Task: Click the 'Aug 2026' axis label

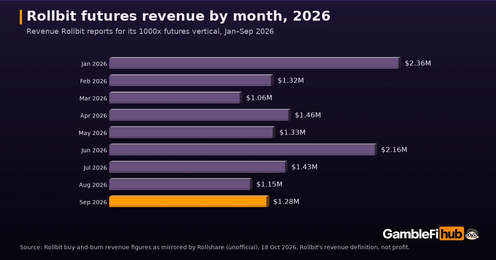Action: point(93,185)
